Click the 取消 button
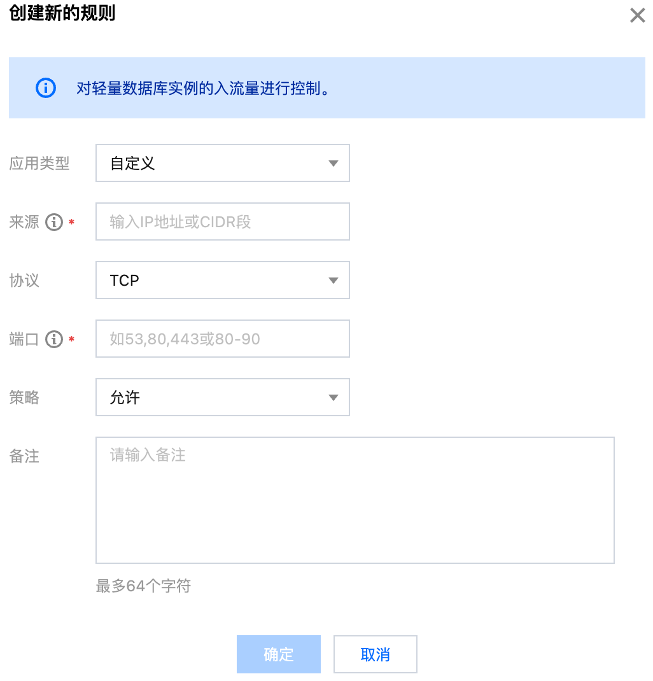Screen dimensions: 653x681 (375, 654)
